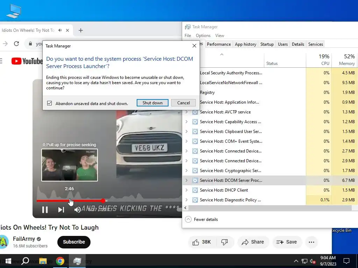Screen dimensions: 358x268
Task: Switch to the Services tab
Action: pyautogui.click(x=316, y=44)
